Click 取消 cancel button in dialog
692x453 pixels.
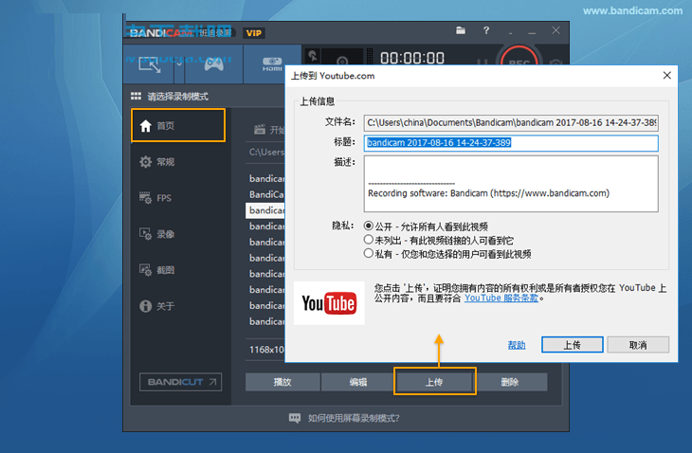[x=638, y=345]
